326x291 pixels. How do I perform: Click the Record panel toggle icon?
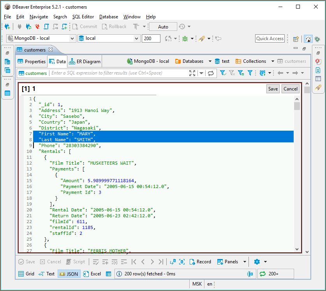click(x=192, y=262)
